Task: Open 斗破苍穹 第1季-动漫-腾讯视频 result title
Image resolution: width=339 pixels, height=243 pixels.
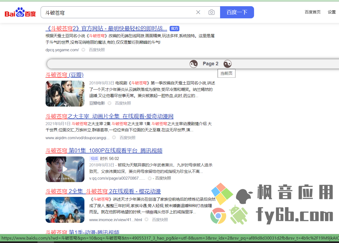Action: click(82, 232)
